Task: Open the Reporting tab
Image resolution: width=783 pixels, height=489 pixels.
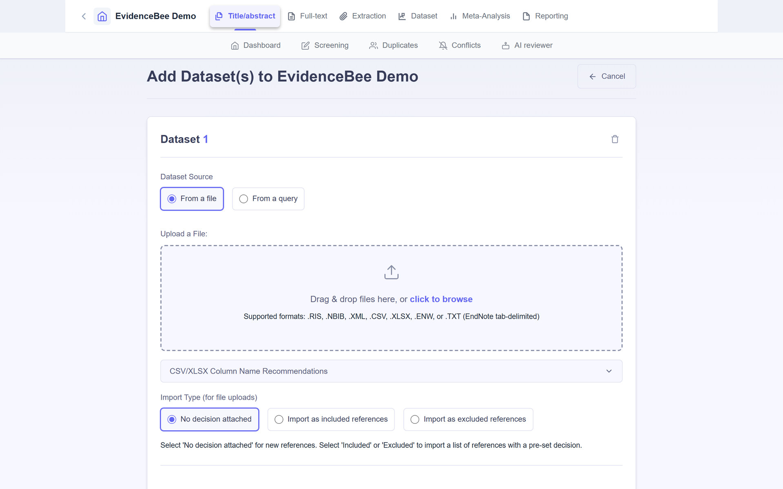Action: (x=545, y=16)
